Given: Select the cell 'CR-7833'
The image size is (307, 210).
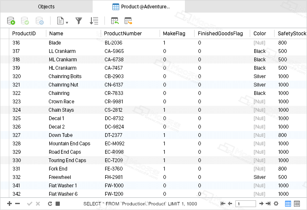Looking at the screenshot, I should point(114,93).
